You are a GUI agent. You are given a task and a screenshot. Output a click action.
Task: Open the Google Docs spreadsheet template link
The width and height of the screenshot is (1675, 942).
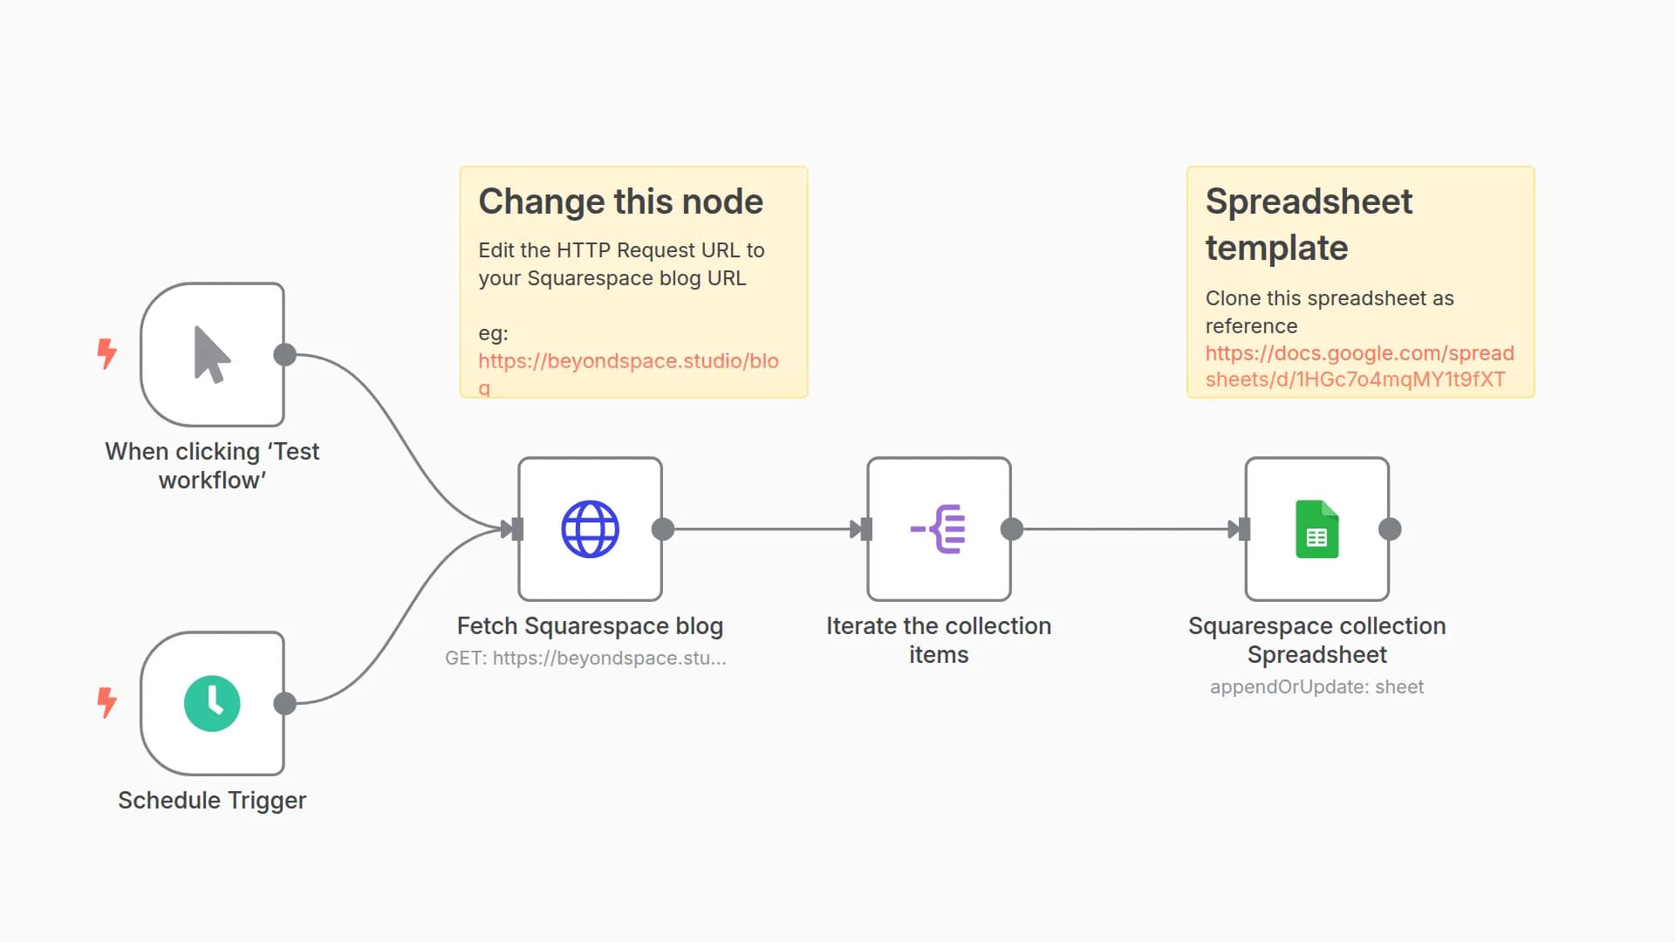pos(1358,366)
